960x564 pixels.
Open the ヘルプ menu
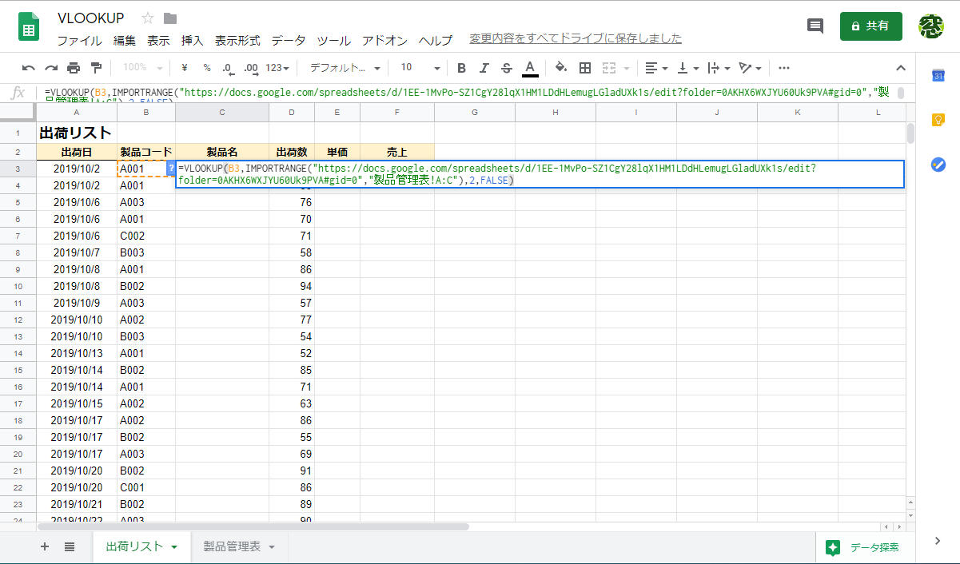pos(436,40)
